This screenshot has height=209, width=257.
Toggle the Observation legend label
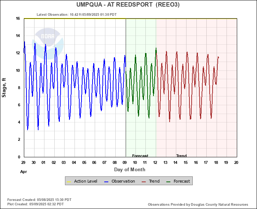pyautogui.click(x=123, y=181)
